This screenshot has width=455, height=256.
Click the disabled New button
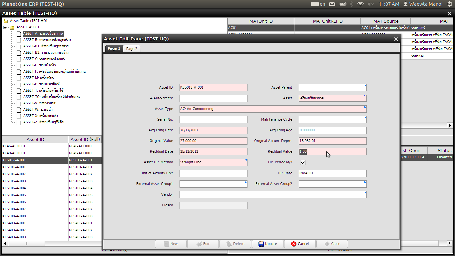tap(171, 244)
